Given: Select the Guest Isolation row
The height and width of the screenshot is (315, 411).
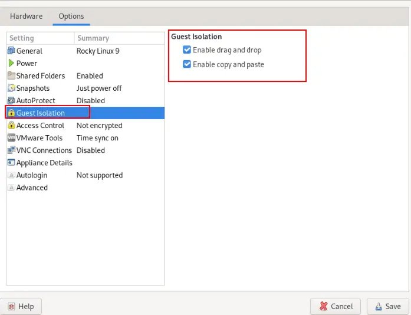Looking at the screenshot, I should click(86, 113).
